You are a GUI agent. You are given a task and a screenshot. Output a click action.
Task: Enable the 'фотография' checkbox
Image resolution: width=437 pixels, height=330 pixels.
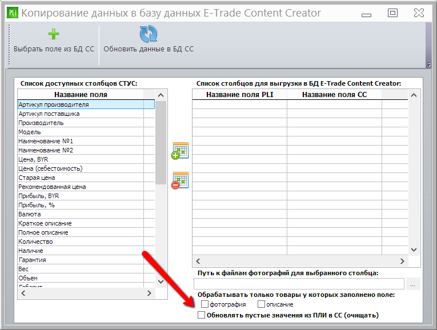(x=205, y=304)
